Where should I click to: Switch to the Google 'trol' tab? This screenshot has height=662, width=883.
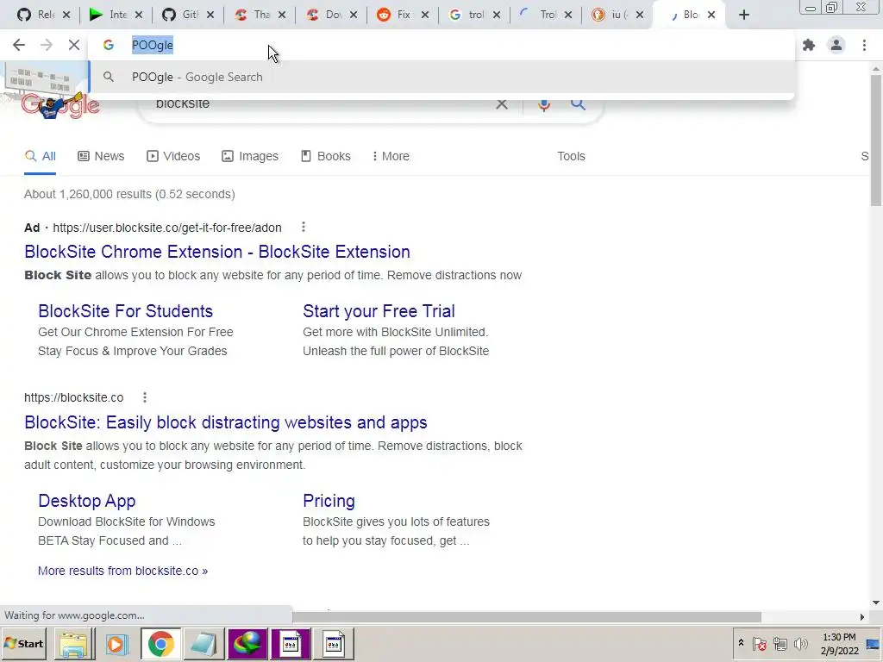[467, 15]
